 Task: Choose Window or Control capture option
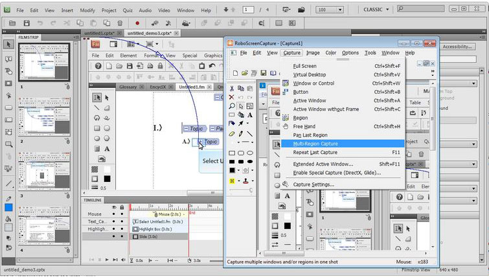point(343,83)
